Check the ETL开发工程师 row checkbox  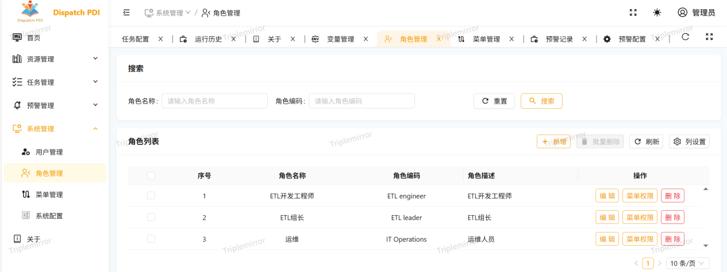151,196
